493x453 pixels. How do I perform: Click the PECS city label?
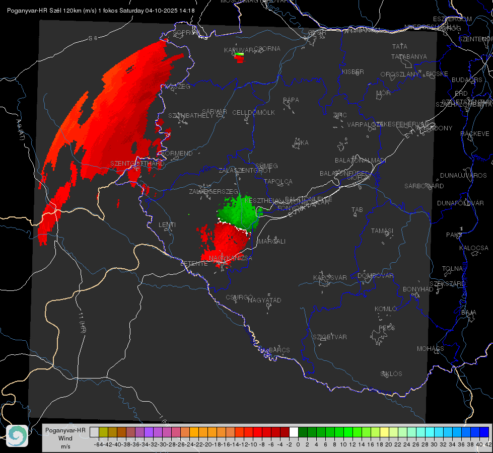[x=387, y=328]
